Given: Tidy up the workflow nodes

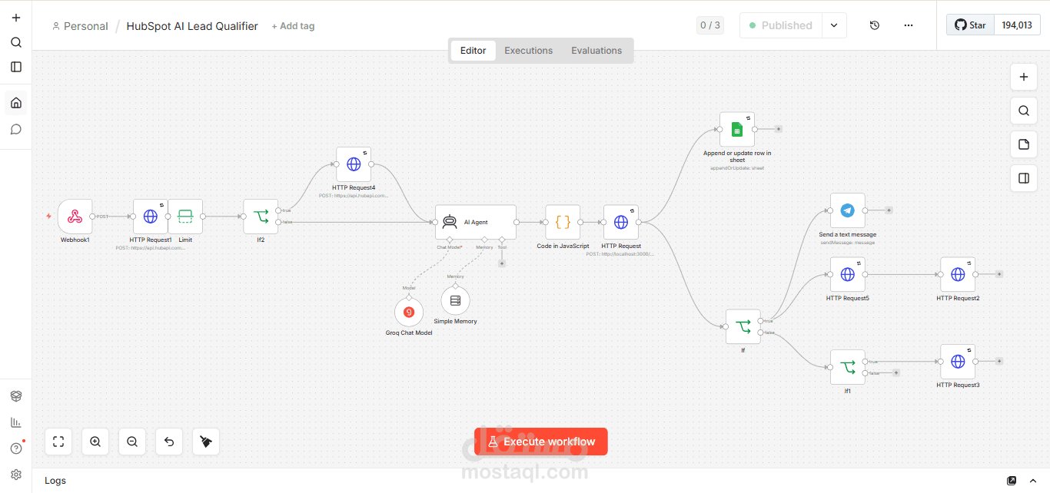Looking at the screenshot, I should tap(206, 442).
